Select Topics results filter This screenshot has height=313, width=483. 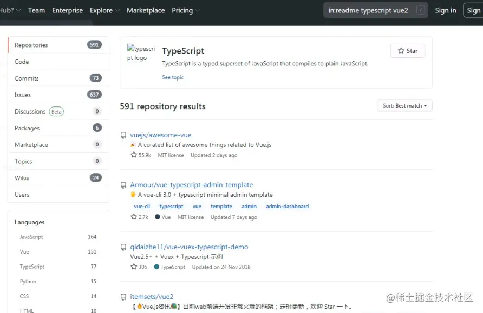tap(58, 161)
